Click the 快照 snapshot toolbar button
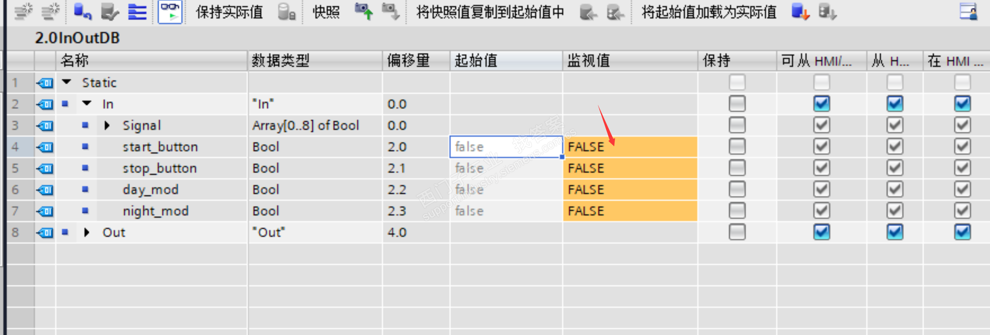 click(x=326, y=12)
